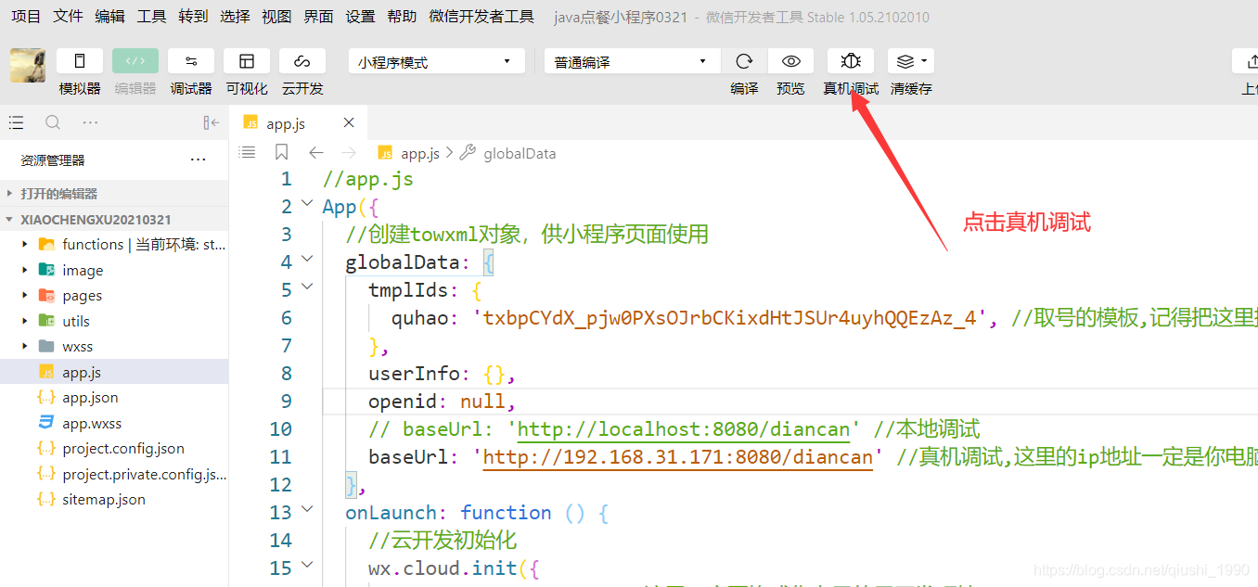Screen dimensions: 1258x587
Task: Click the user avatar thumbnail
Action: pyautogui.click(x=28, y=65)
